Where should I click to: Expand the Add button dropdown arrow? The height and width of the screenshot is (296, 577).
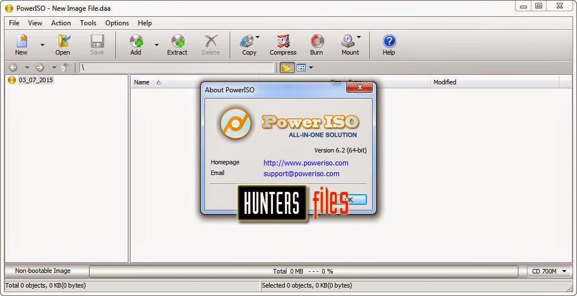pyautogui.click(x=156, y=45)
